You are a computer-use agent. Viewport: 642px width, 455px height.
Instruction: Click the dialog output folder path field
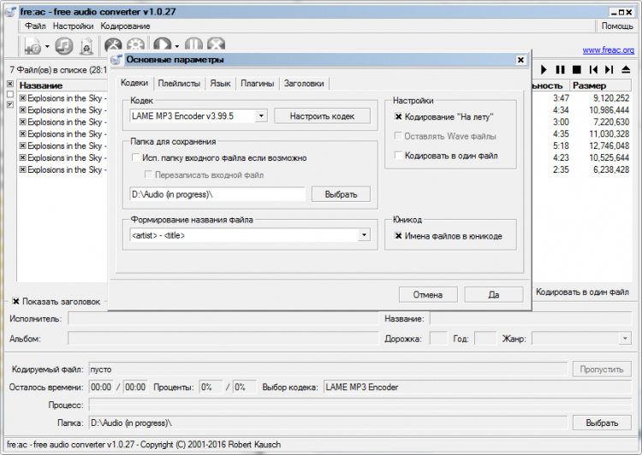click(x=217, y=194)
